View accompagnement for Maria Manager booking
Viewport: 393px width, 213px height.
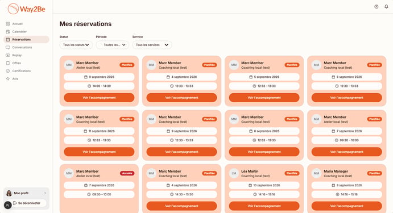(x=346, y=206)
